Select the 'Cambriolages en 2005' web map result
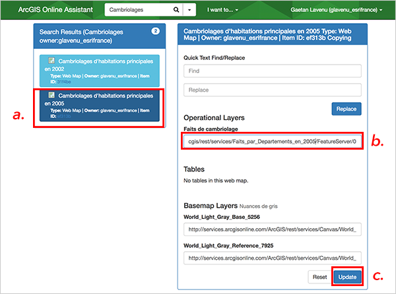This screenshot has height=294, width=396. [100, 105]
